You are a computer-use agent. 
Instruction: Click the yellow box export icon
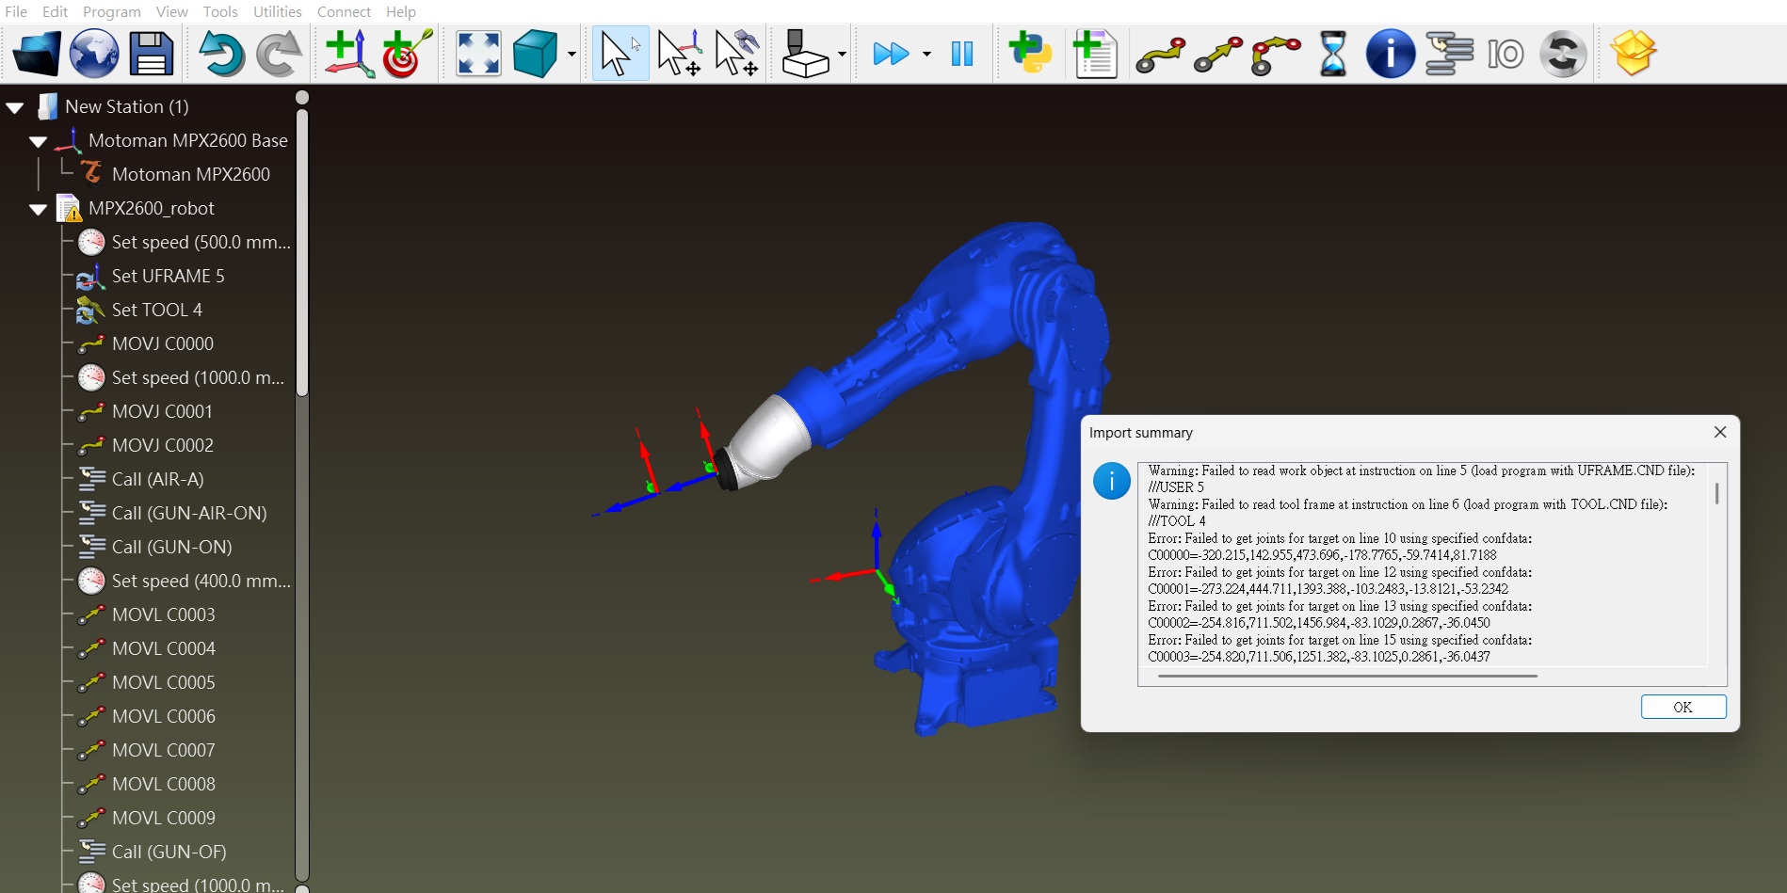pyautogui.click(x=1634, y=54)
